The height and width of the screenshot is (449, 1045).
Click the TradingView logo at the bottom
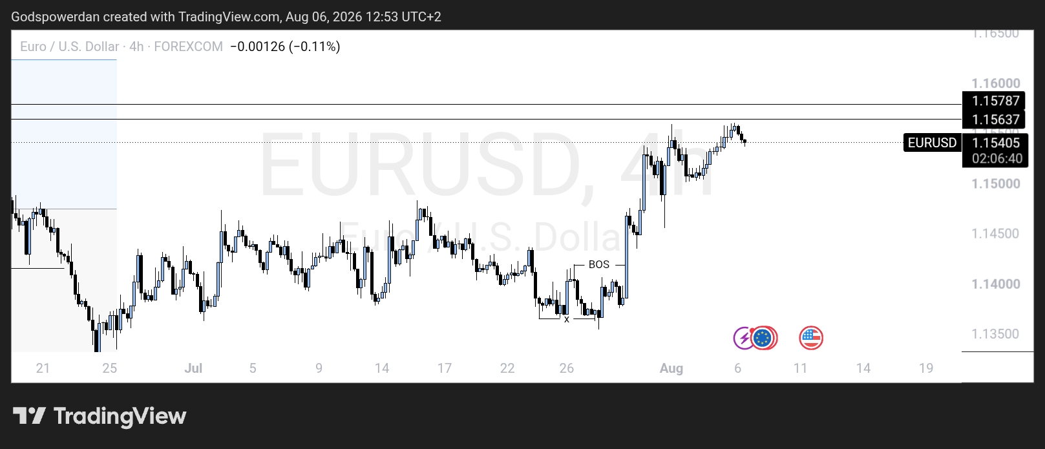click(x=100, y=416)
